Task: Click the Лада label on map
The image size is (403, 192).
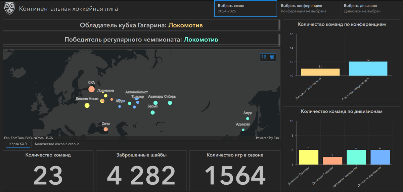Action: click(x=119, y=101)
